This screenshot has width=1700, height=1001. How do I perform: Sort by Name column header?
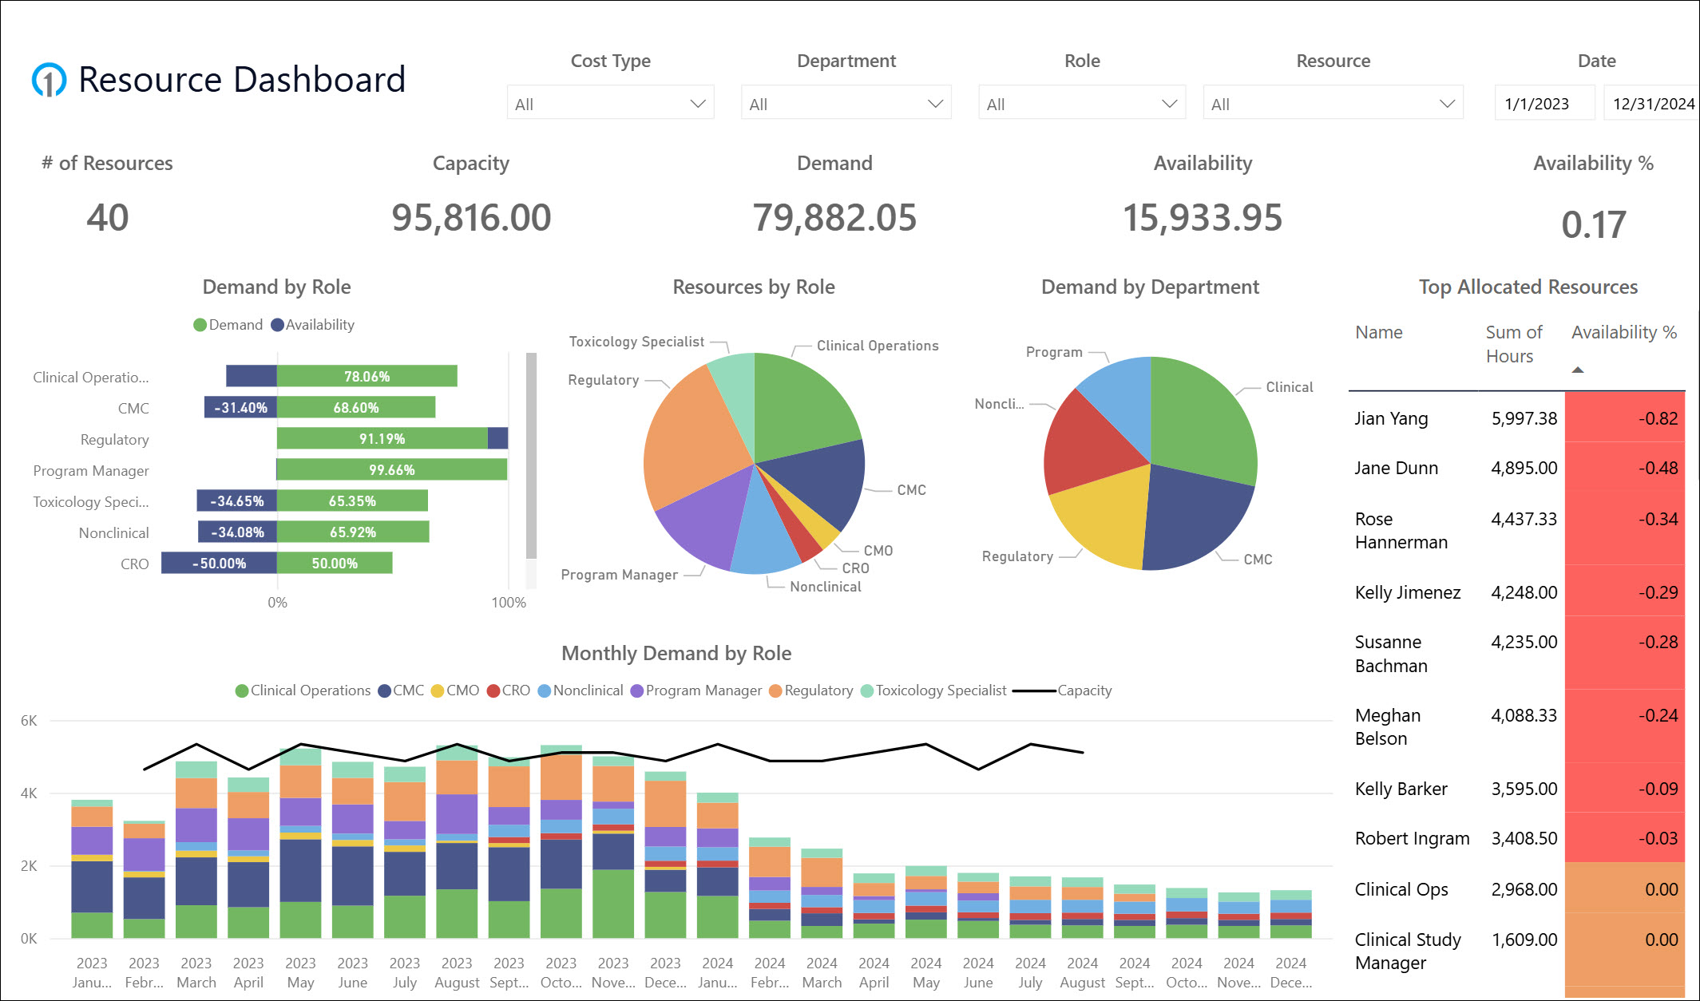click(x=1378, y=332)
